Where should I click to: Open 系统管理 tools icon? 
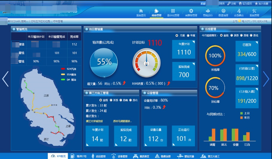coord(255,11)
